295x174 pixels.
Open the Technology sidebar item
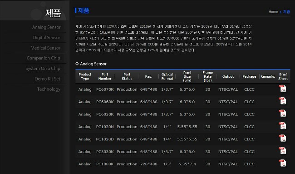(x=49, y=89)
